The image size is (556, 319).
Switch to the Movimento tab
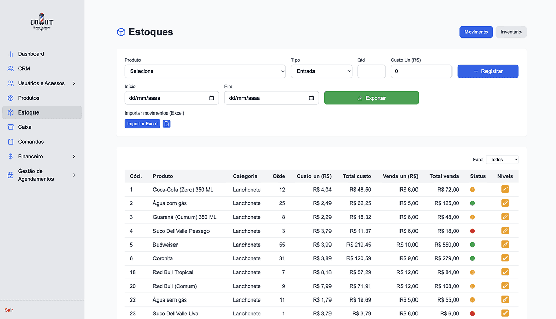pyautogui.click(x=476, y=32)
